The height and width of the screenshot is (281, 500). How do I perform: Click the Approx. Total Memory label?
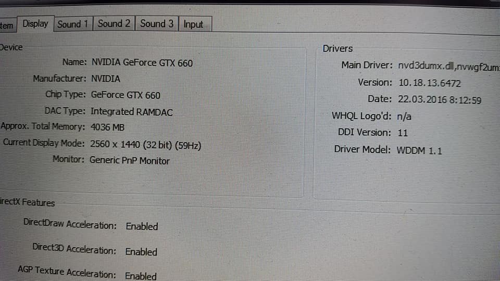(43, 126)
